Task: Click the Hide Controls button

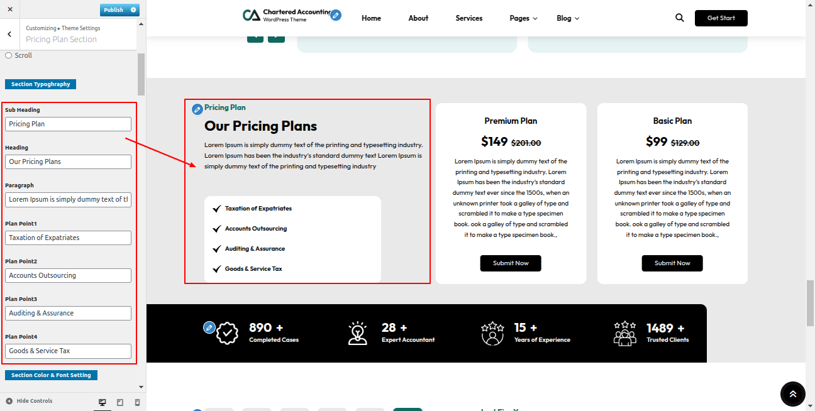Action: tap(29, 401)
